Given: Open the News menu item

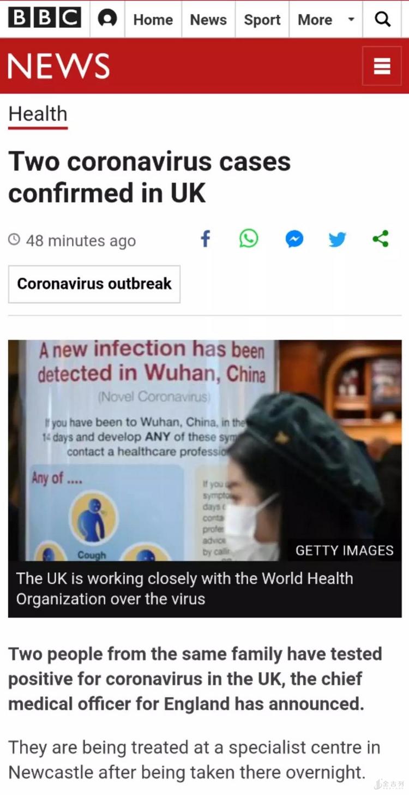Looking at the screenshot, I should click(208, 20).
